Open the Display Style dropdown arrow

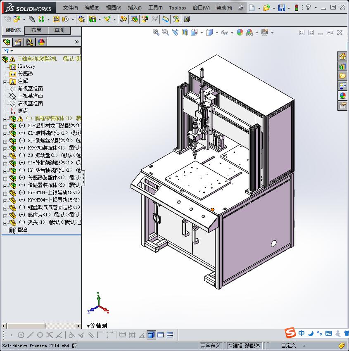(x=217, y=33)
